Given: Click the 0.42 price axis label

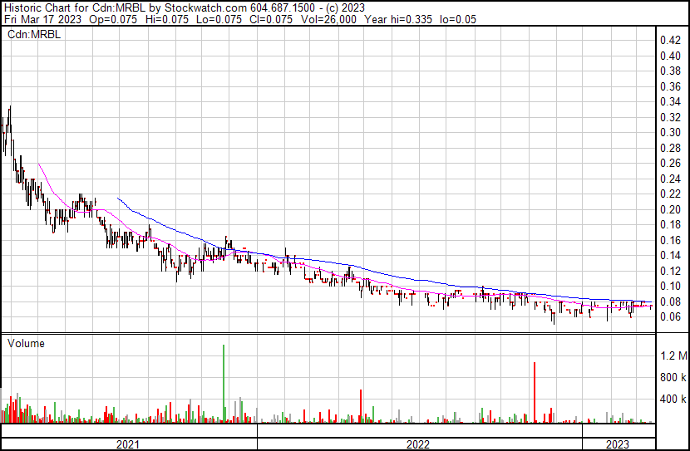Looking at the screenshot, I should click(670, 40).
